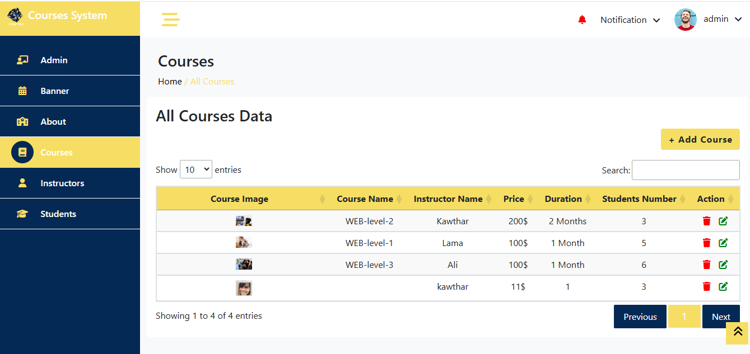Click edit icon for the 11$ course

point(723,287)
